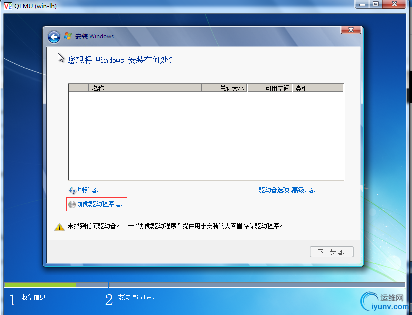Click the 安装 Windows title text

click(x=95, y=36)
